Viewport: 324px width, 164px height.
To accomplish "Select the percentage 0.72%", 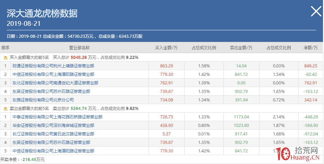I will click(x=279, y=100).
